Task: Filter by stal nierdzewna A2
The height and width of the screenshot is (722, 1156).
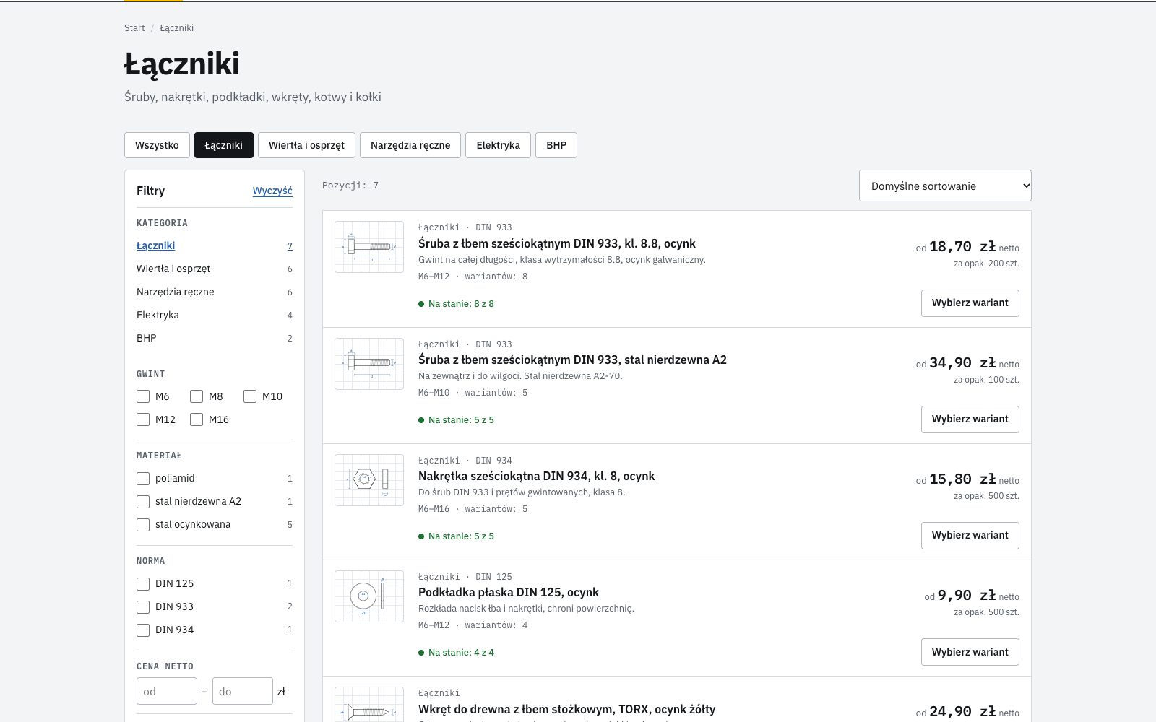Action: pos(143,502)
